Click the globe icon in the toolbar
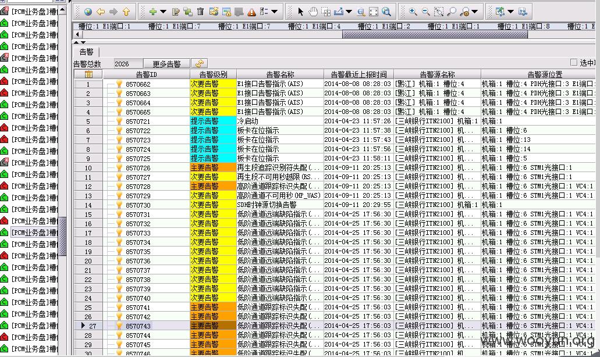Viewport: 600px width, 357px height. (x=88, y=12)
